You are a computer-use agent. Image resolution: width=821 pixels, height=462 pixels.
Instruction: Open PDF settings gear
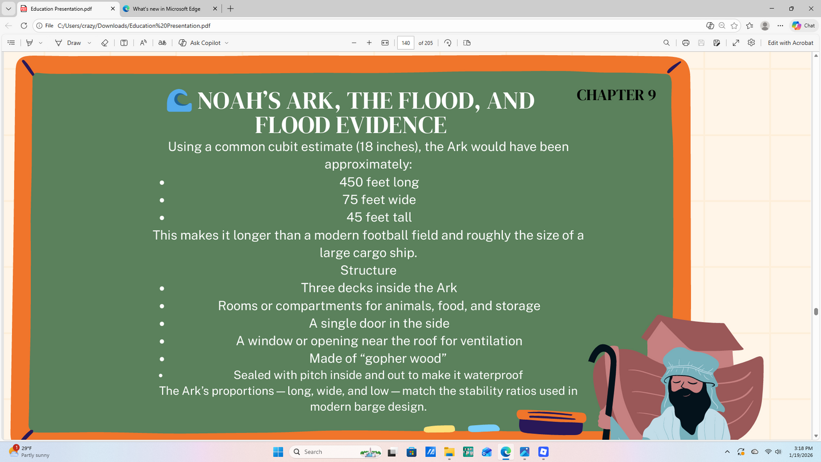pos(751,43)
